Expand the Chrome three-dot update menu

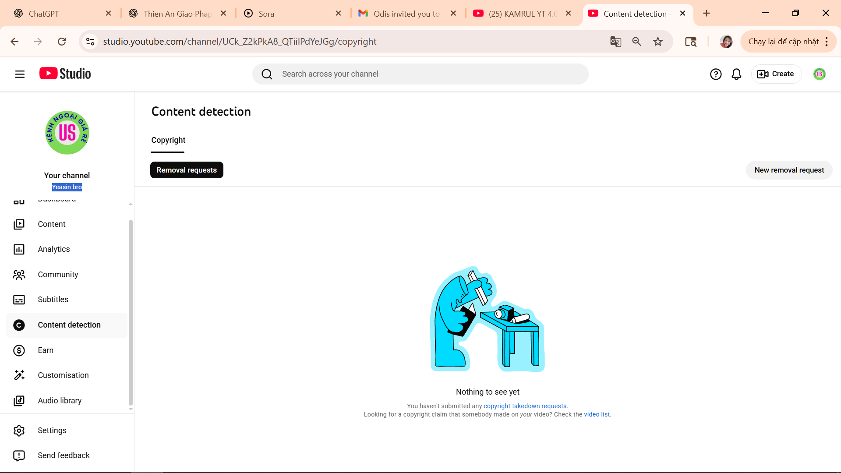tap(827, 42)
